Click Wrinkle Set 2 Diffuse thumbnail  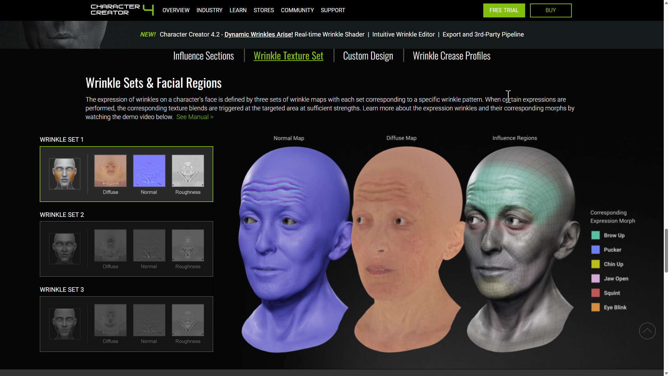pyautogui.click(x=110, y=245)
